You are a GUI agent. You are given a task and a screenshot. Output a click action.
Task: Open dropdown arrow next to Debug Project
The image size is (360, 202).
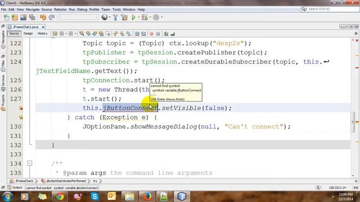(x=150, y=17)
